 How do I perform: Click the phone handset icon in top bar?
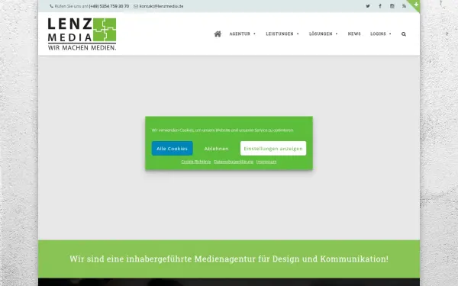(51, 6)
